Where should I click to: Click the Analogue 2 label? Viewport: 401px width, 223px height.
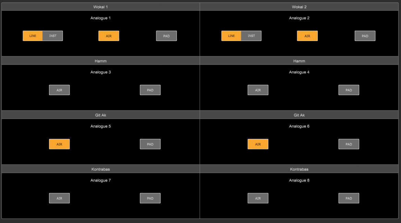[x=299, y=18]
